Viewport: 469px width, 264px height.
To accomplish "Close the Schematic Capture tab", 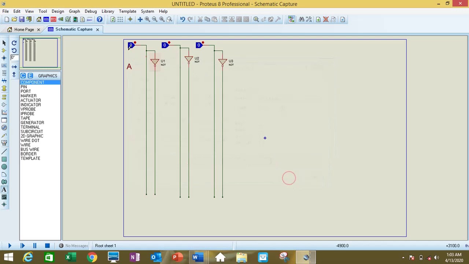I will (97, 29).
